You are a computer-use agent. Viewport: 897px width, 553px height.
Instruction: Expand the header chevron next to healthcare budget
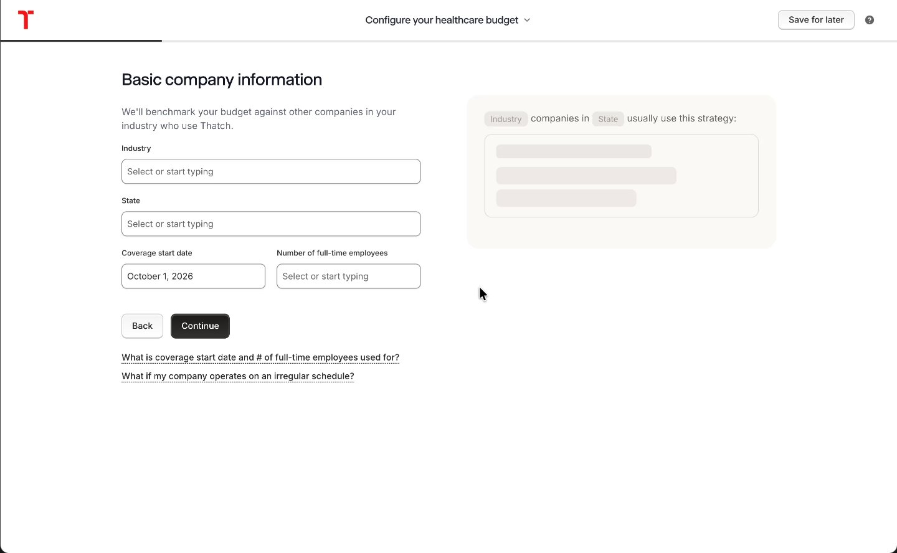pos(527,20)
